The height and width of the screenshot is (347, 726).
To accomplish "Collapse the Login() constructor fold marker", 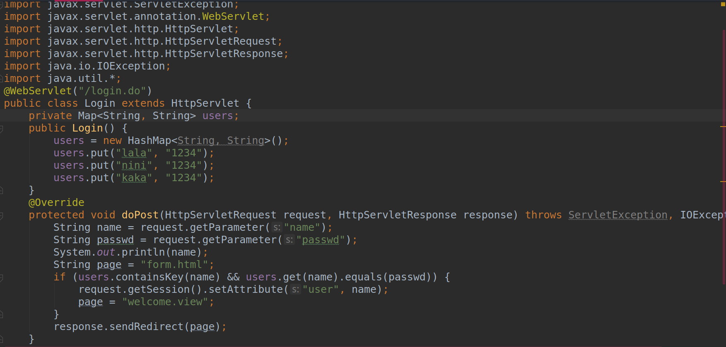I will click(x=1, y=129).
